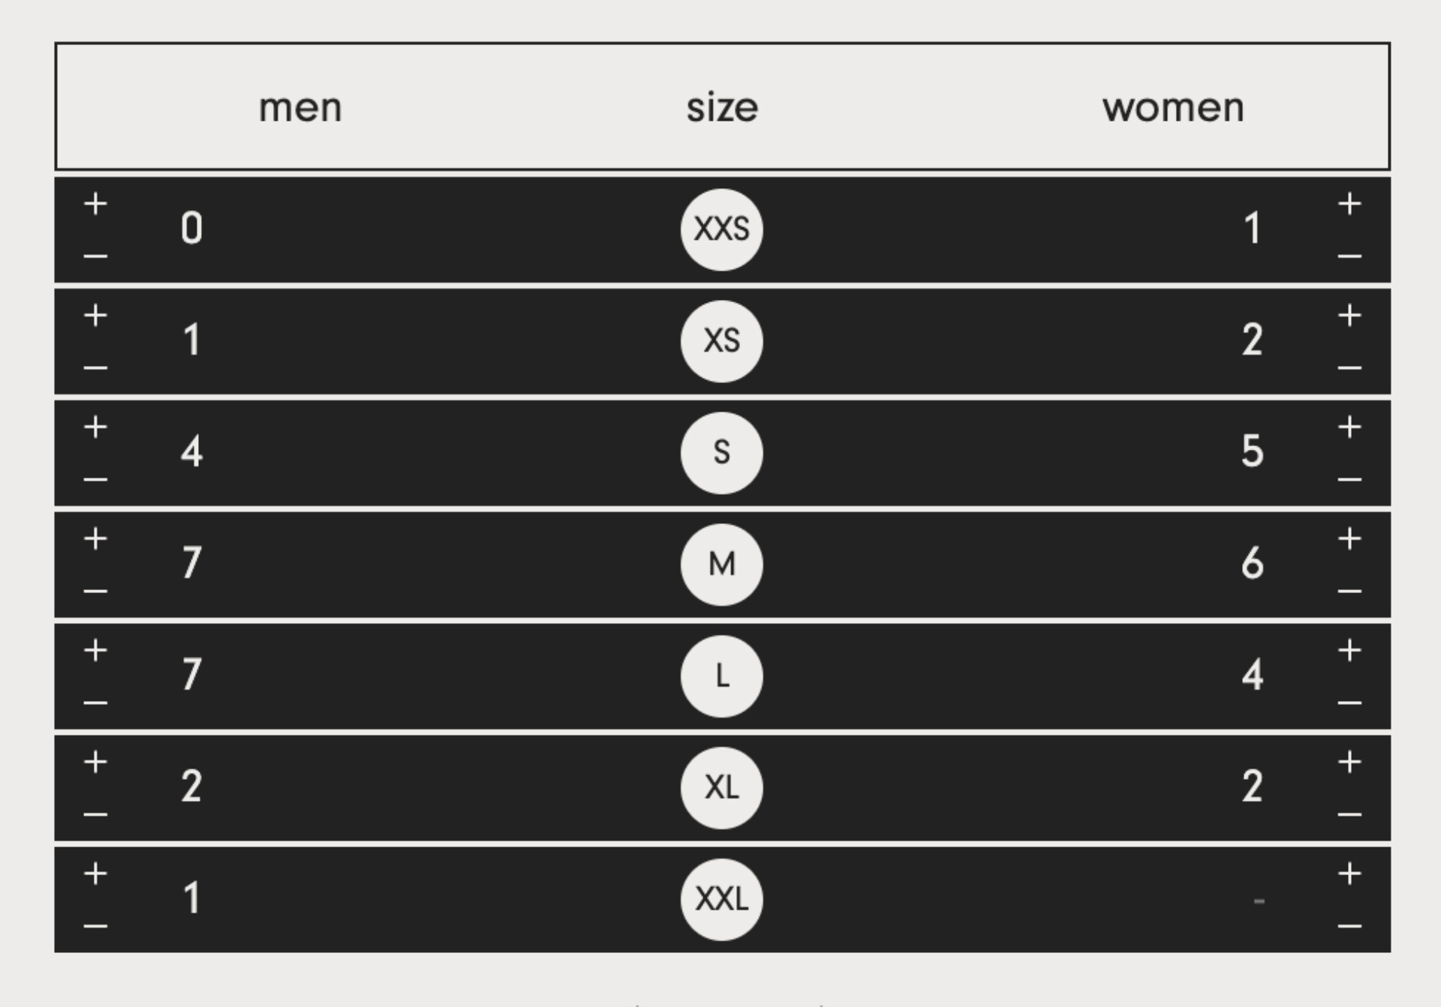Increase men's S quantity with plus
The height and width of the screenshot is (1007, 1441).
click(95, 427)
